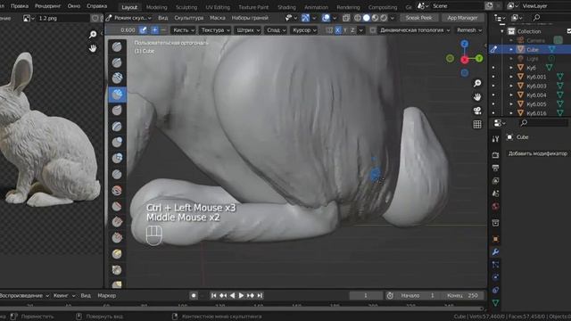Open the Output properties tab

click(495, 168)
